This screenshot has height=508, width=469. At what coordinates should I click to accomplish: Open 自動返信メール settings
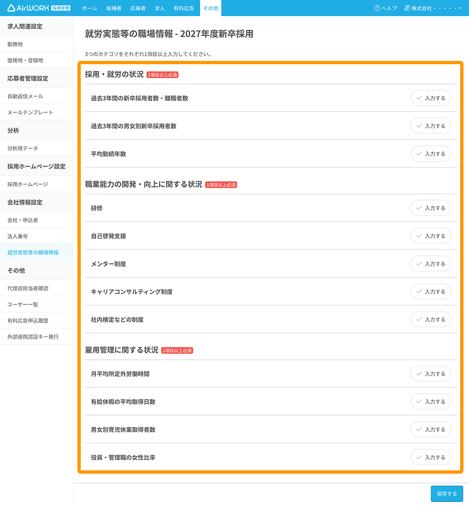(37, 96)
